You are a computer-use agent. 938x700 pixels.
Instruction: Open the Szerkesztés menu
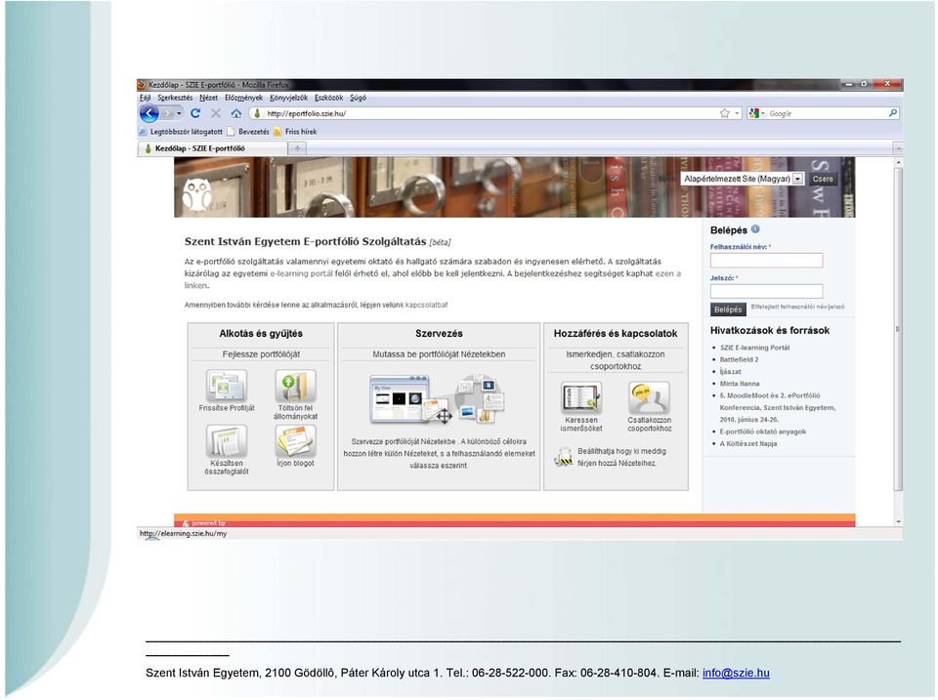click(x=175, y=98)
